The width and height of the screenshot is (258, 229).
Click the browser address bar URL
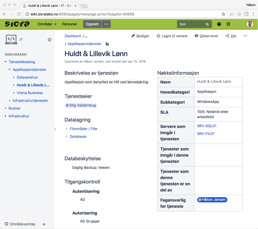pos(82,14)
